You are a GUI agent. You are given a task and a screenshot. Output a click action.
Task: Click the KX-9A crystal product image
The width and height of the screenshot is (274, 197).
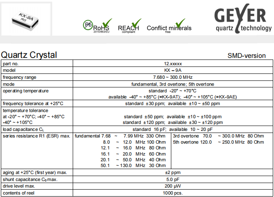click(x=25, y=21)
